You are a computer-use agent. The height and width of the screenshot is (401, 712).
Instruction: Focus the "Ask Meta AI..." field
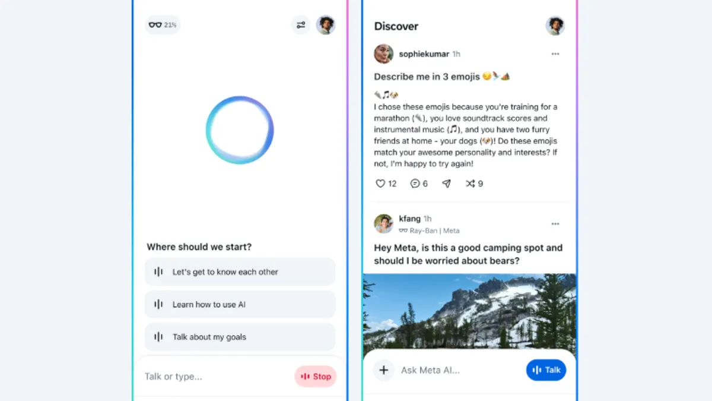pyautogui.click(x=460, y=370)
